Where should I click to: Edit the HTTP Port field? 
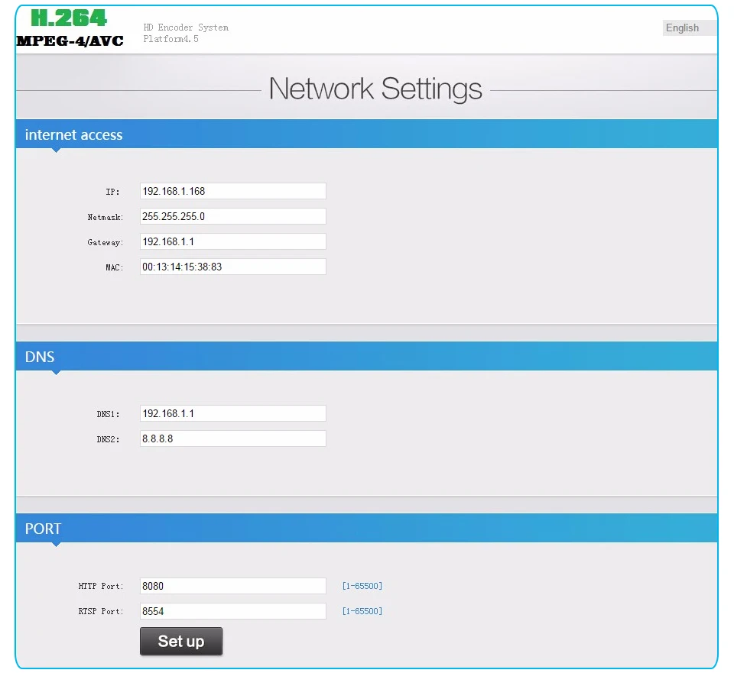[232, 586]
